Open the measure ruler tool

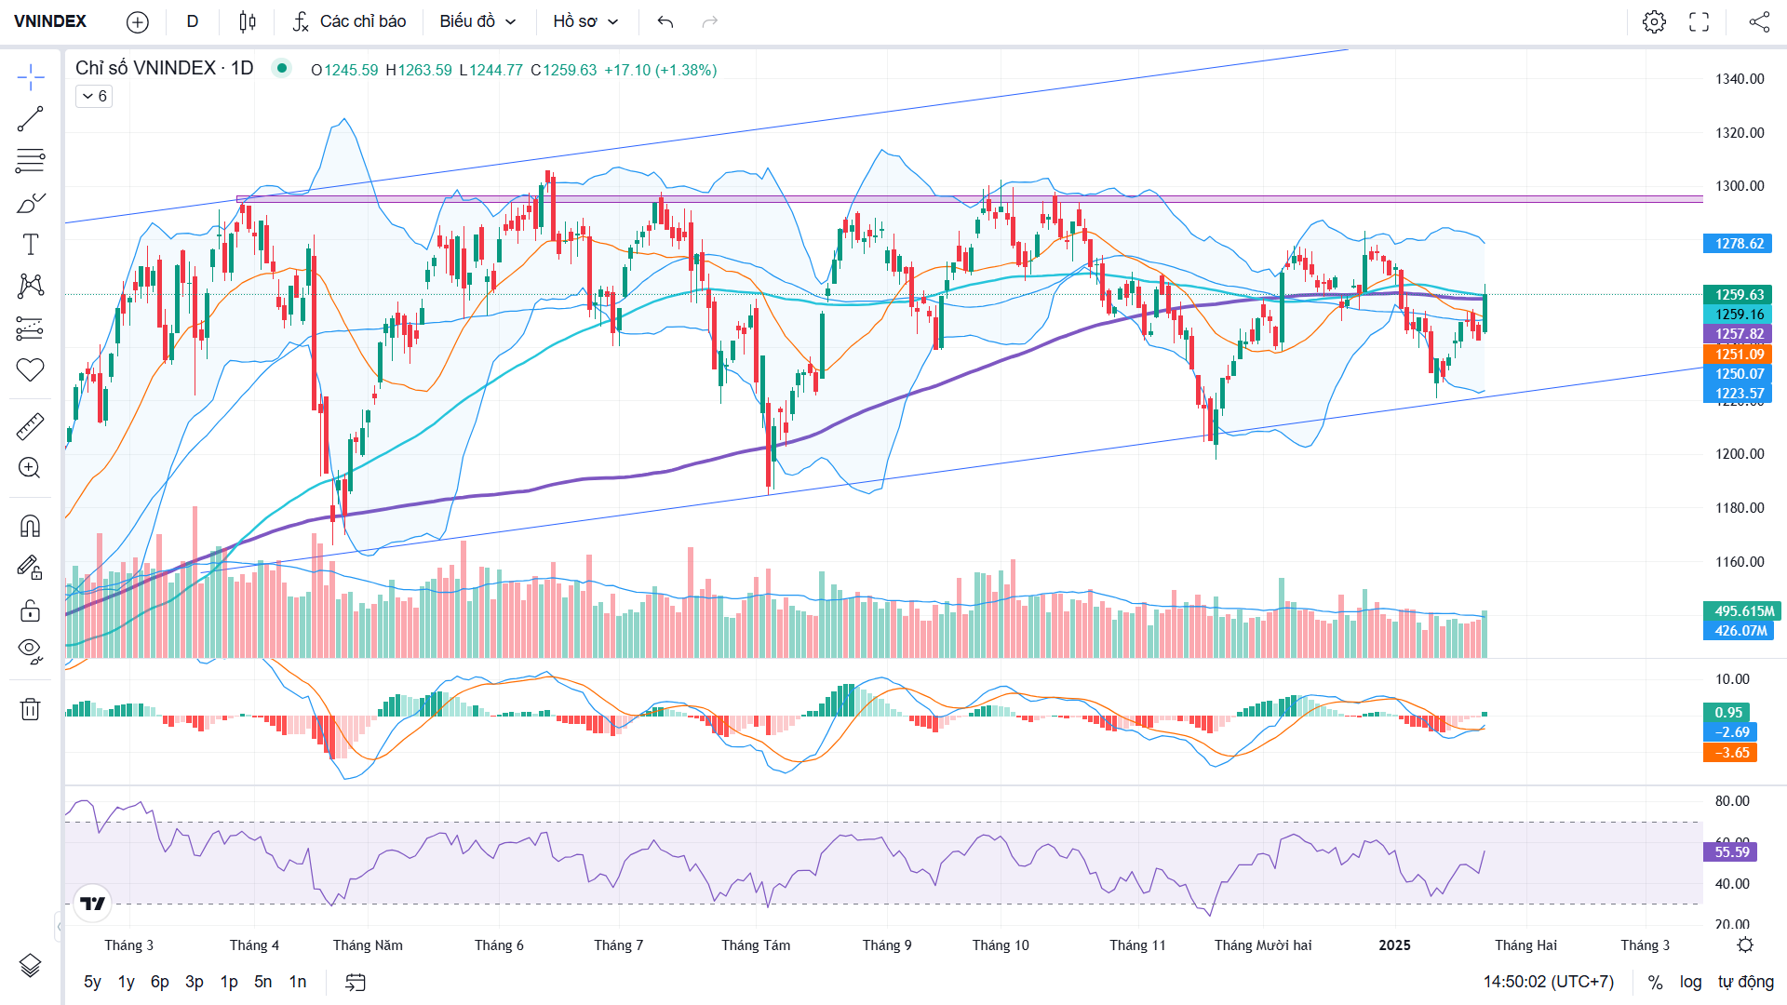tap(30, 426)
